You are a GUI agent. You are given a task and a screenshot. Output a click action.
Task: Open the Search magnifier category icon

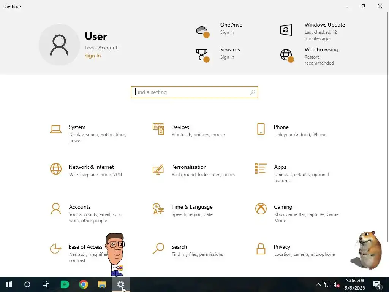coord(158,249)
